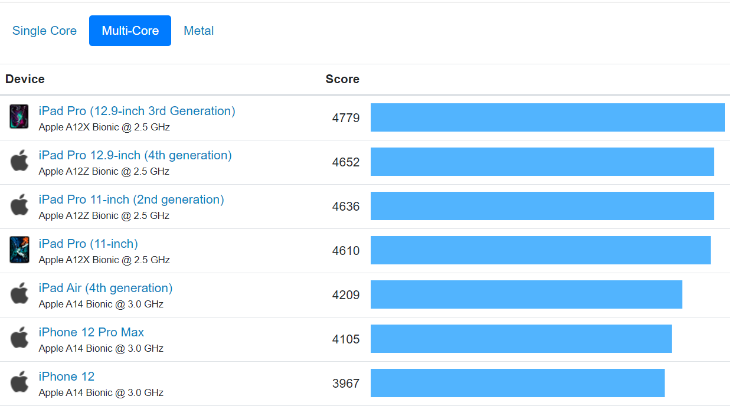Screen dimensions: 742x406
Task: Open the iPad Pro (12.9-inch 3rd Generation) link
Action: 137,111
